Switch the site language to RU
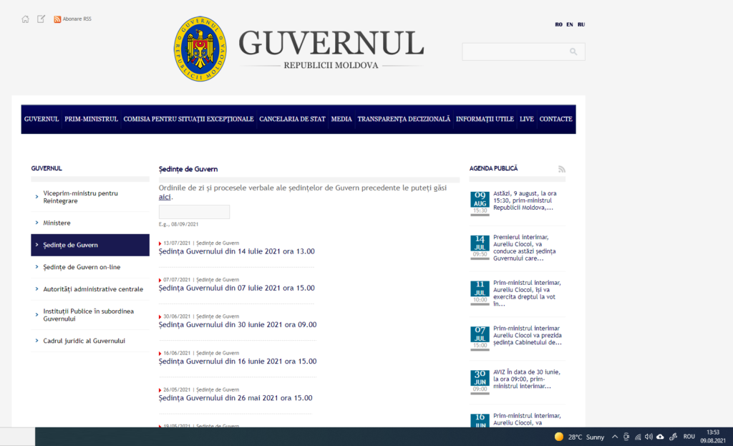The width and height of the screenshot is (733, 446). click(x=581, y=24)
